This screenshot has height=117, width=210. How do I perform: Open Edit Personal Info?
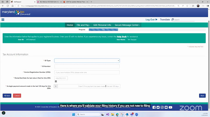[102, 25]
